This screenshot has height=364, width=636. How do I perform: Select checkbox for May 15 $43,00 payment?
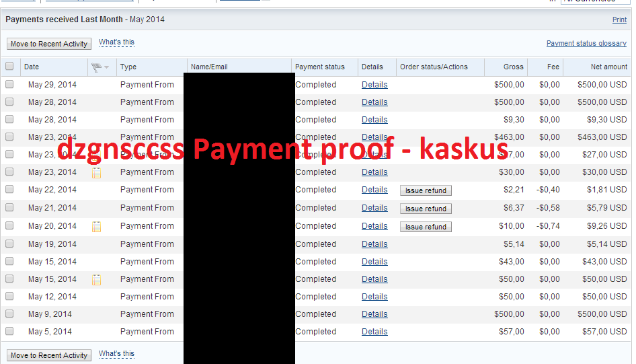pyautogui.click(x=9, y=261)
